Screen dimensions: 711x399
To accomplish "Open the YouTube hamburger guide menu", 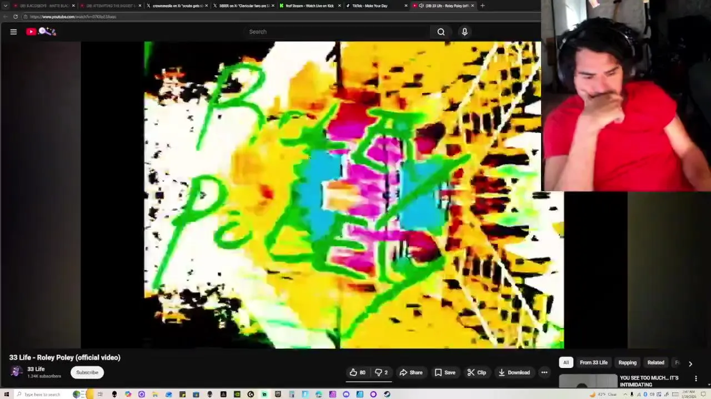I will coord(13,32).
